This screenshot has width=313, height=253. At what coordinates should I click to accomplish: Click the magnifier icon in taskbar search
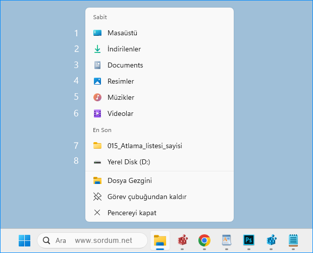tap(46, 240)
